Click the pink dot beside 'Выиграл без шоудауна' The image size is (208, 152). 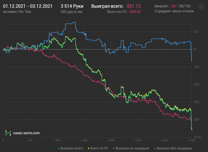click(155, 148)
